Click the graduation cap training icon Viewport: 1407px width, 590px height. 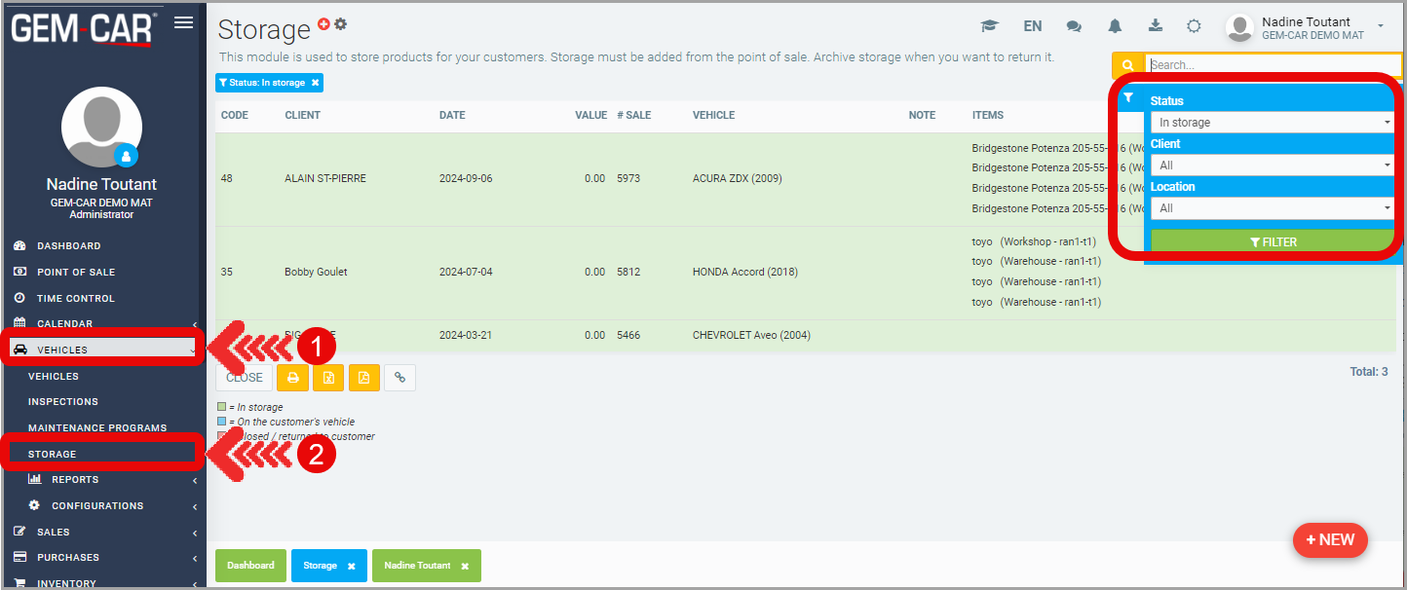point(990,26)
